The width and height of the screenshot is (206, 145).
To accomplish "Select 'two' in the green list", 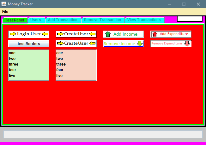I will click(x=29, y=58).
